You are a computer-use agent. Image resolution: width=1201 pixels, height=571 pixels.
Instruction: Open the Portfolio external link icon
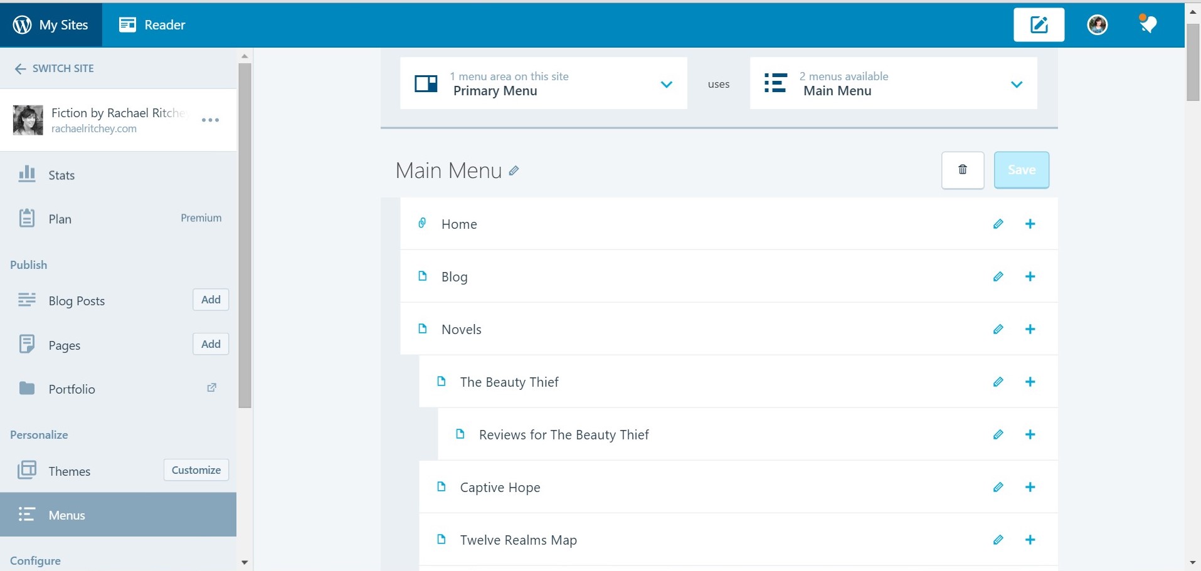(211, 388)
